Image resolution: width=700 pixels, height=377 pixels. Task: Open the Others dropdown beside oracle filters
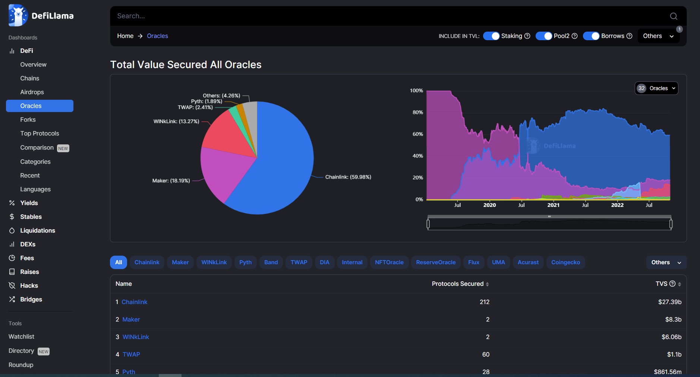click(x=666, y=262)
